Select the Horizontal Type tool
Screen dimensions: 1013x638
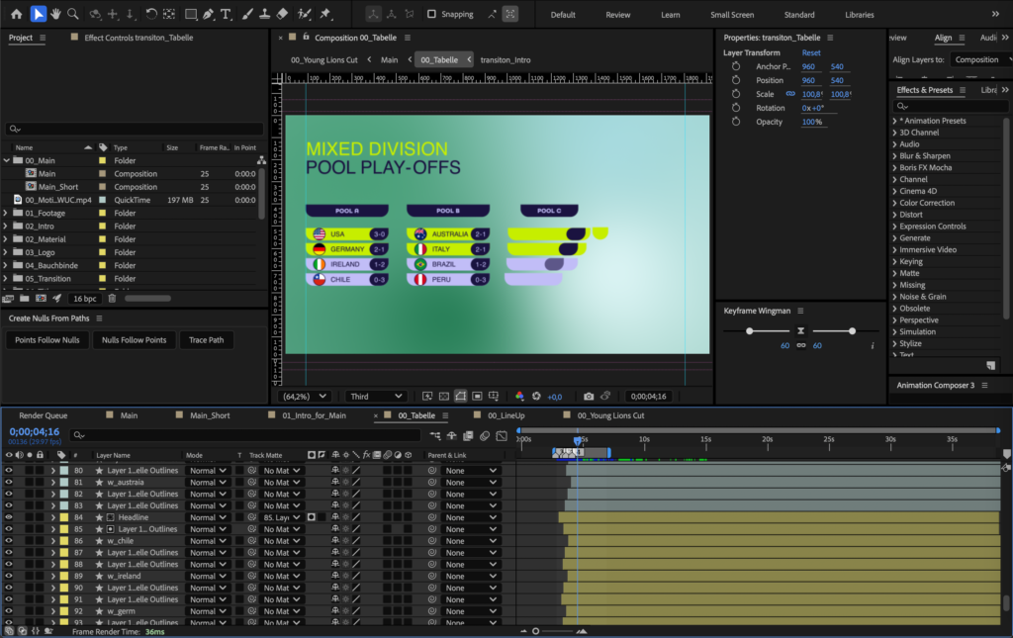[227, 14]
